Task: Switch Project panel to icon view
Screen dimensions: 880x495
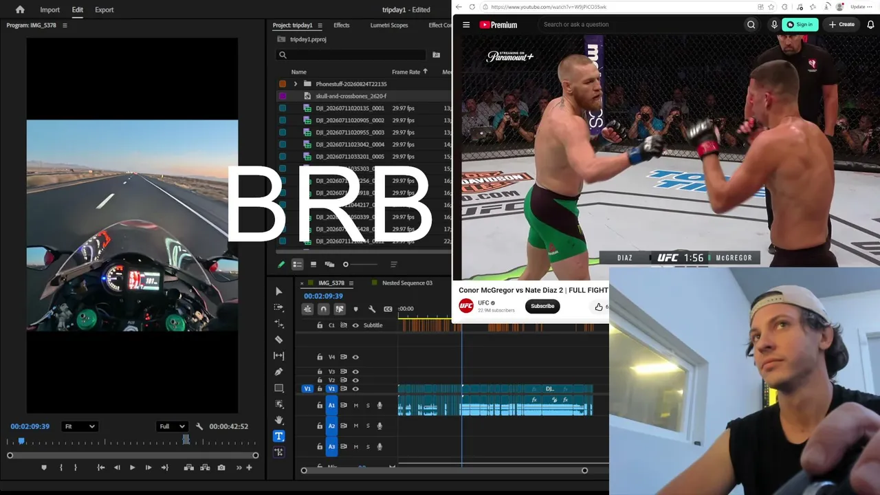Action: 313,264
